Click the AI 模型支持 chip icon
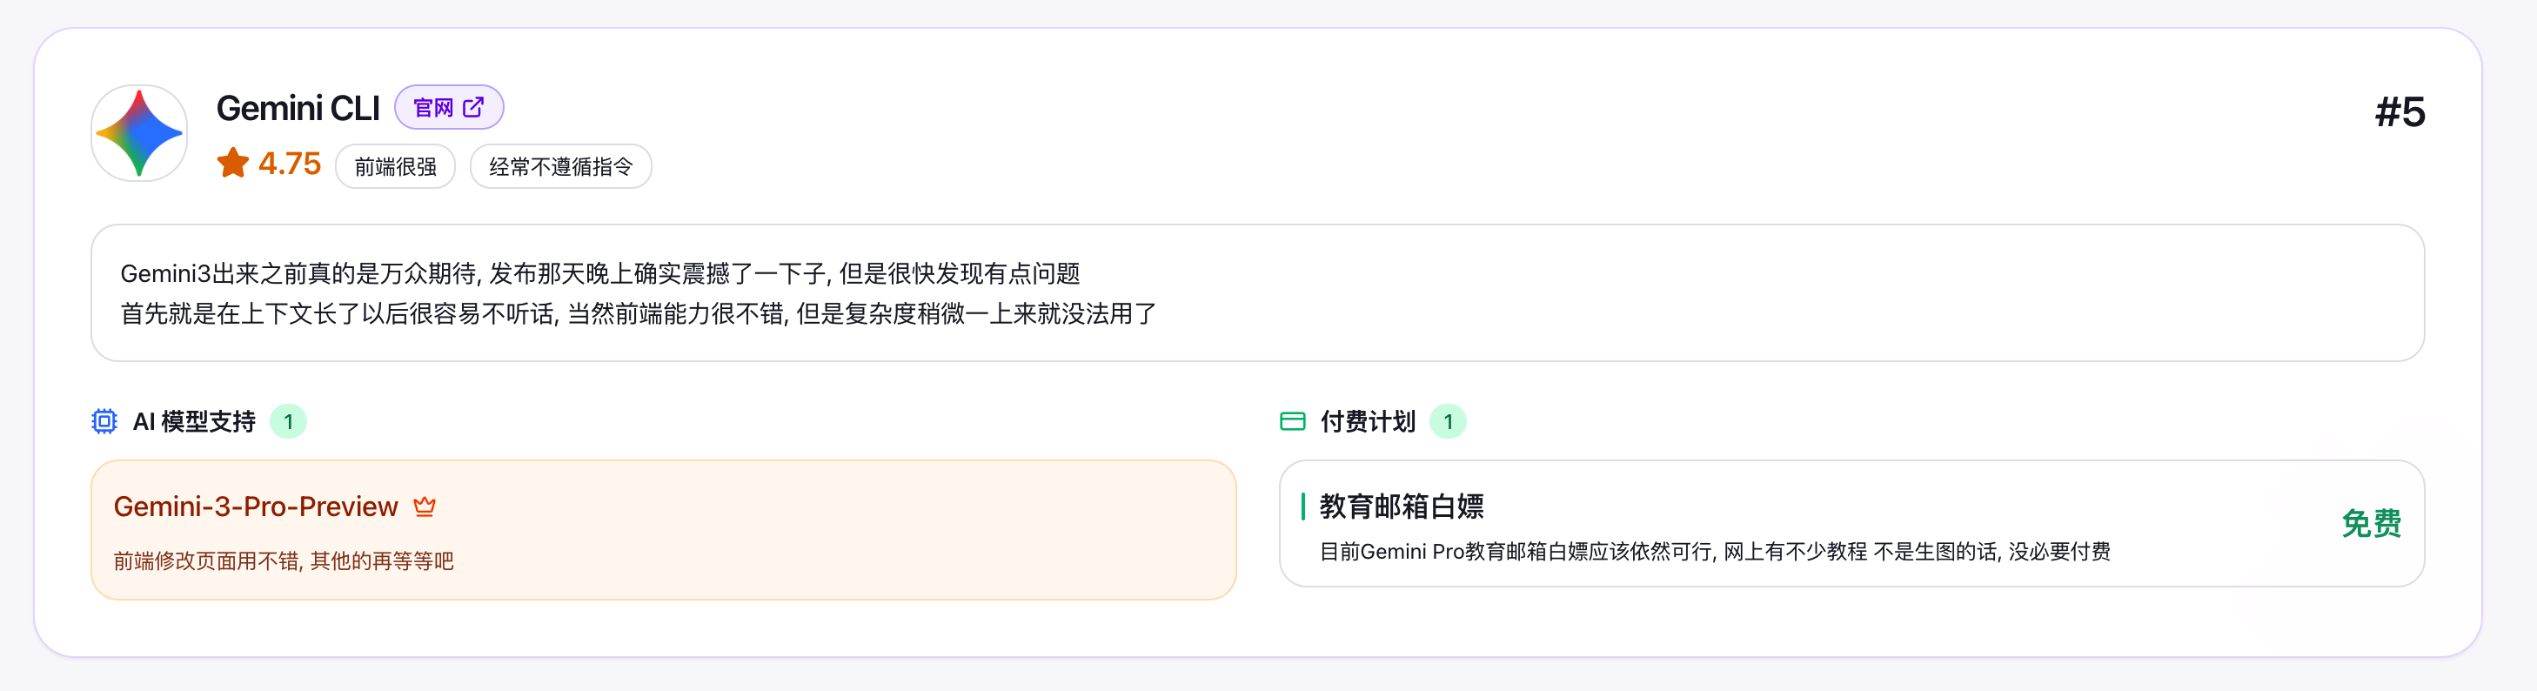 click(104, 422)
